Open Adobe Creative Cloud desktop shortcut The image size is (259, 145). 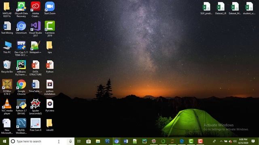coord(36,6)
